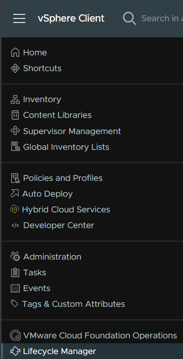Click the vSphere Client title

[x=71, y=18]
